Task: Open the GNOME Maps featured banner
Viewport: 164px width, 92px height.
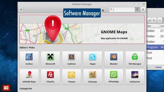Action: pyautogui.click(x=82, y=29)
